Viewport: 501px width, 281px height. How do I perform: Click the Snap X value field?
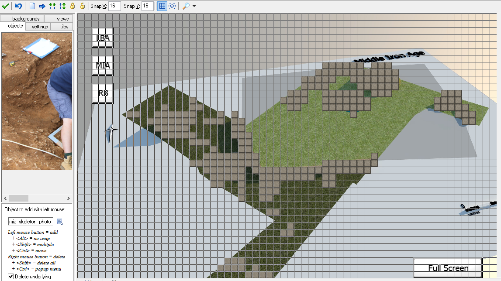(114, 6)
